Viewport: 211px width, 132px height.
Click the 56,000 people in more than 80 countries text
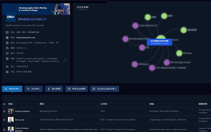[25, 25]
